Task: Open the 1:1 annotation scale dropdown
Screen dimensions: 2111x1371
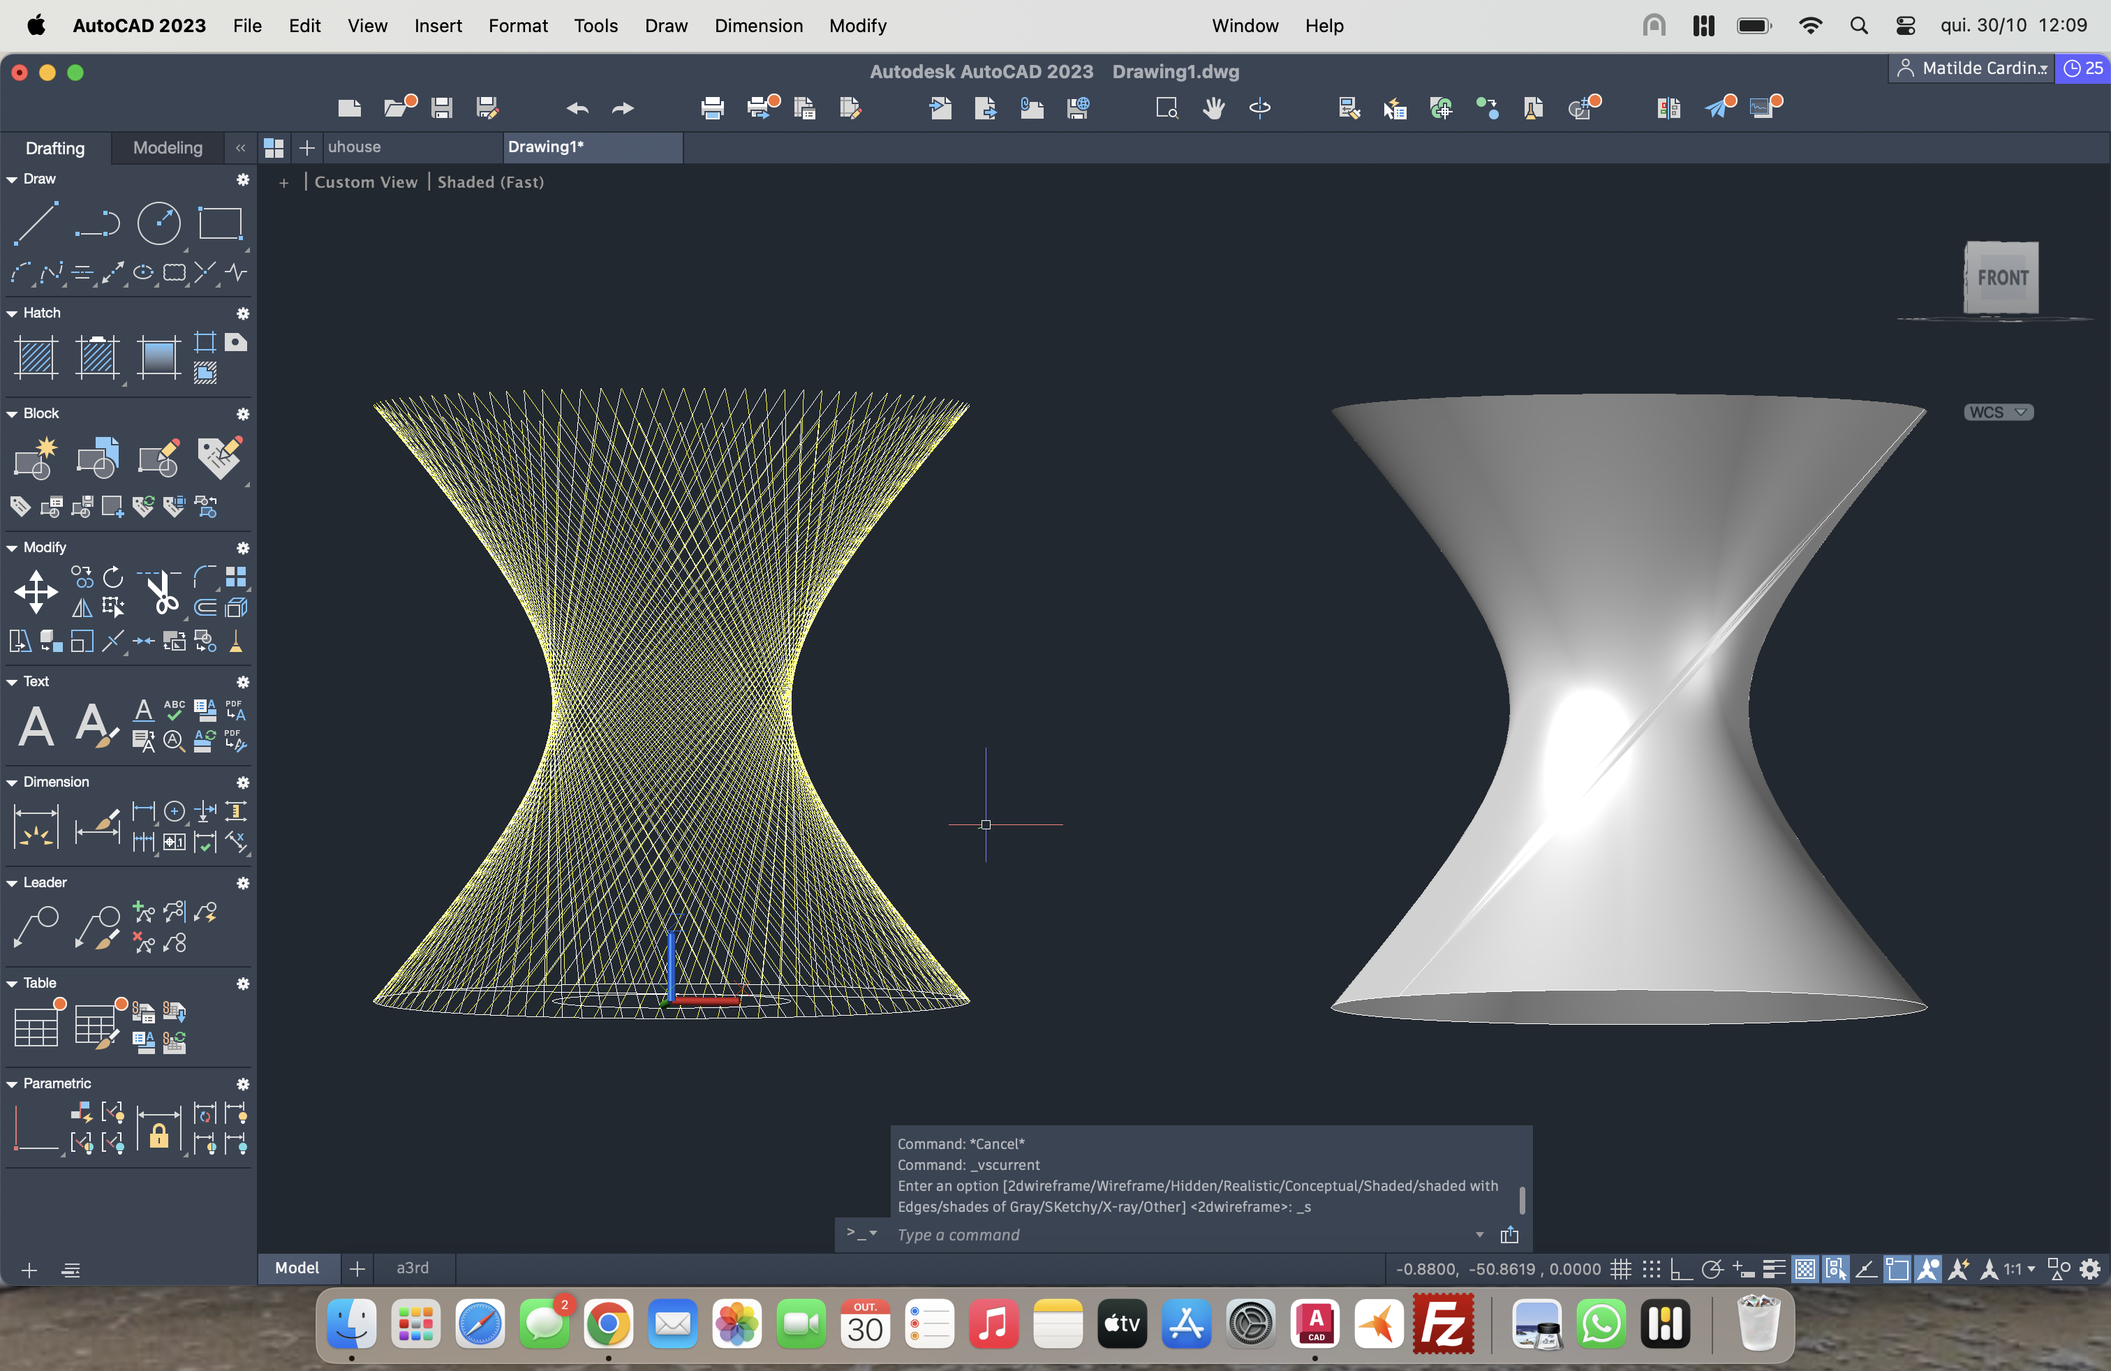Action: [2019, 1269]
